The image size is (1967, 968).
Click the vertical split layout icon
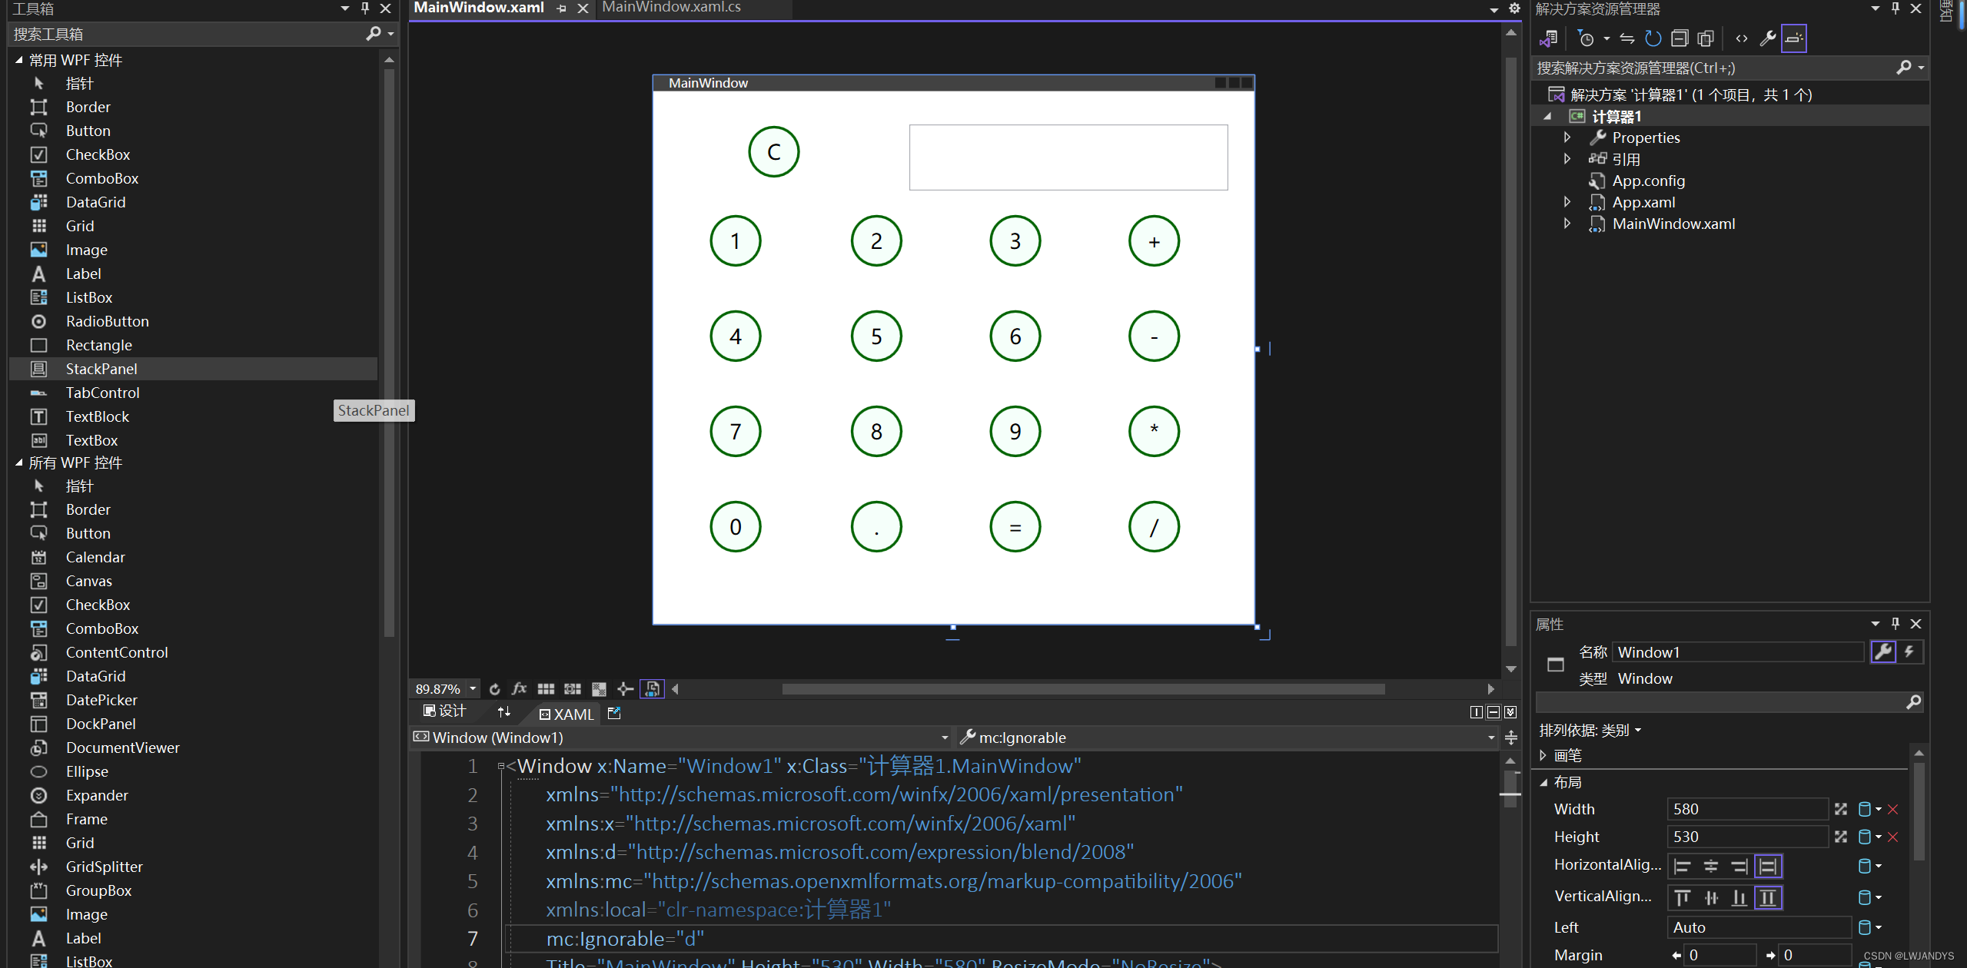1477,712
